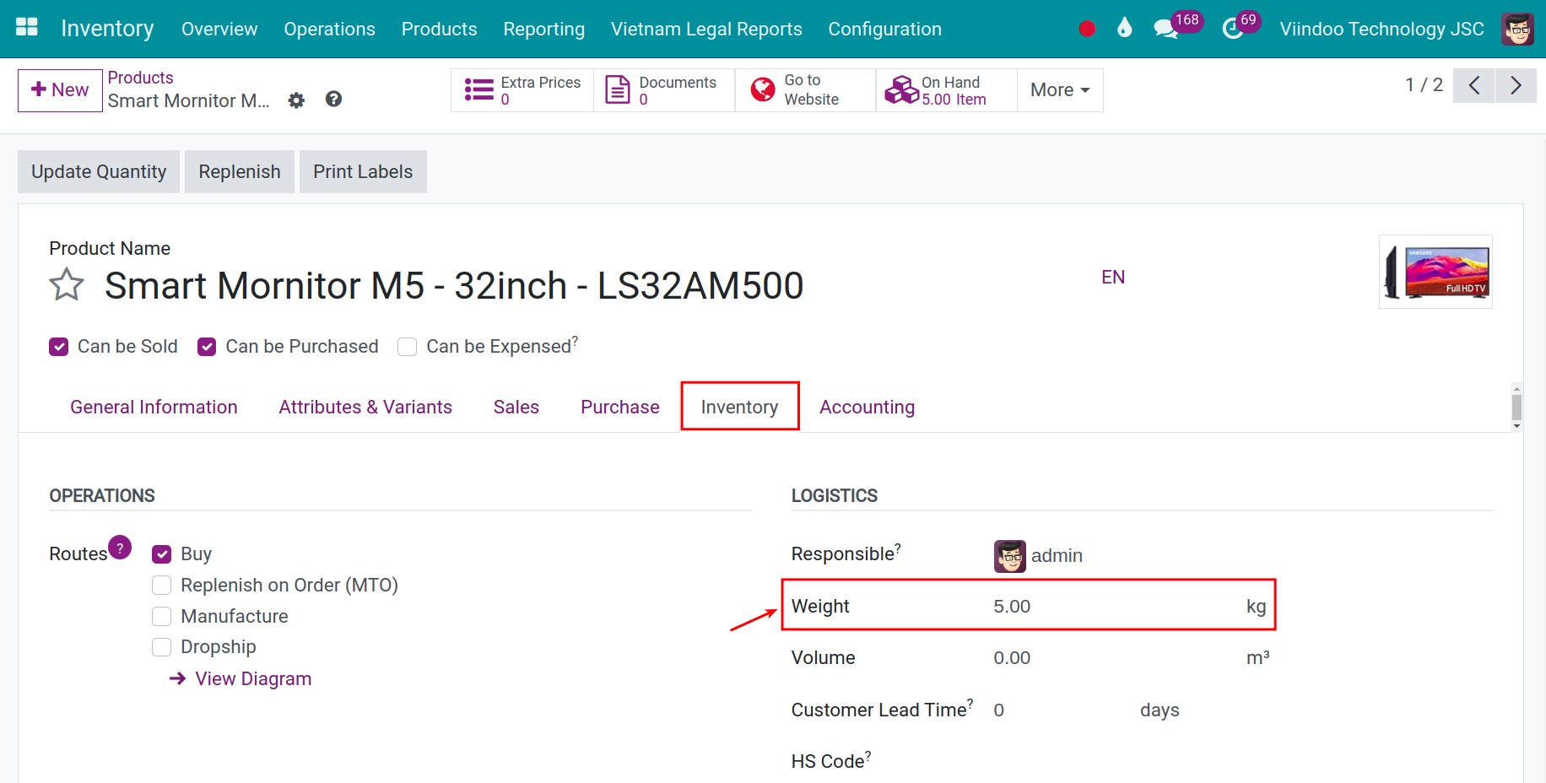This screenshot has width=1546, height=783.
Task: Enable the Manufacture route checkbox
Action: click(161, 617)
